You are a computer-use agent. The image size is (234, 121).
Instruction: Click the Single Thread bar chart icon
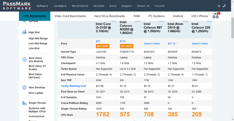point(24,103)
